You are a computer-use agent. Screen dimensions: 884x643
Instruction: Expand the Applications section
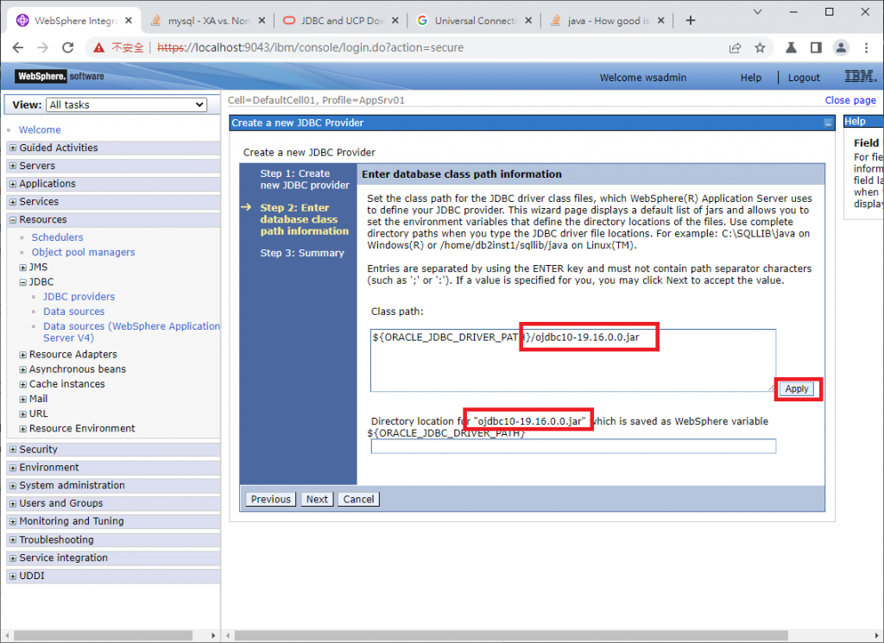tap(13, 184)
